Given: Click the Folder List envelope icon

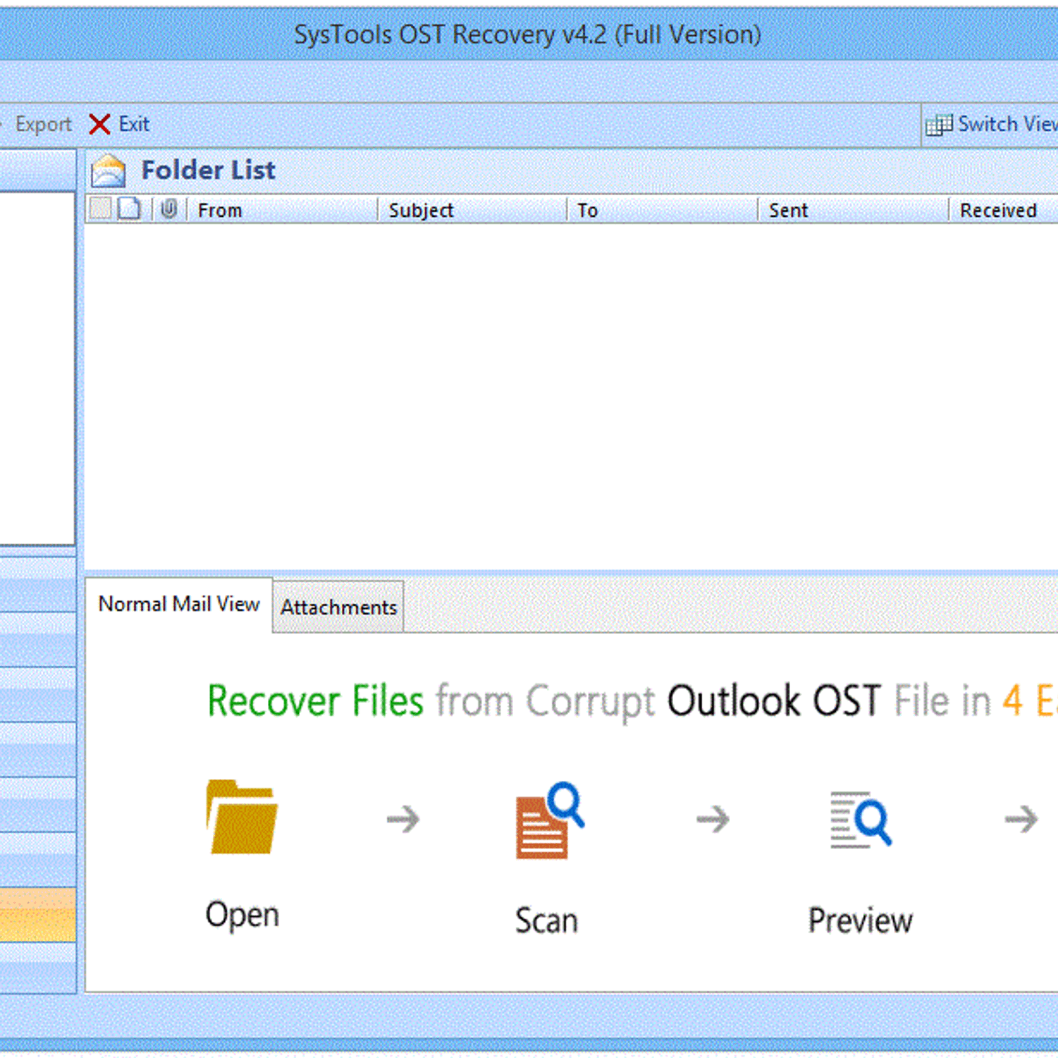Looking at the screenshot, I should [x=108, y=171].
